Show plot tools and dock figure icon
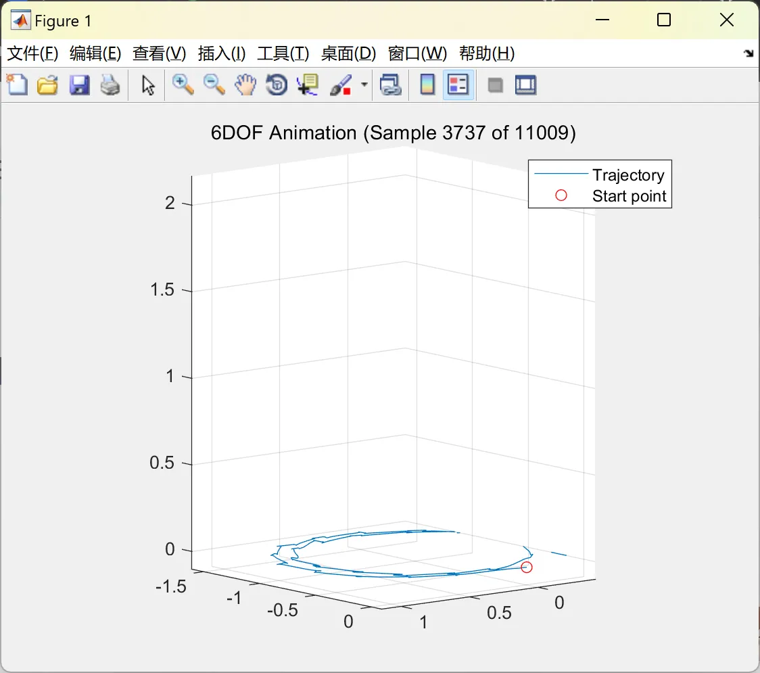 point(525,85)
